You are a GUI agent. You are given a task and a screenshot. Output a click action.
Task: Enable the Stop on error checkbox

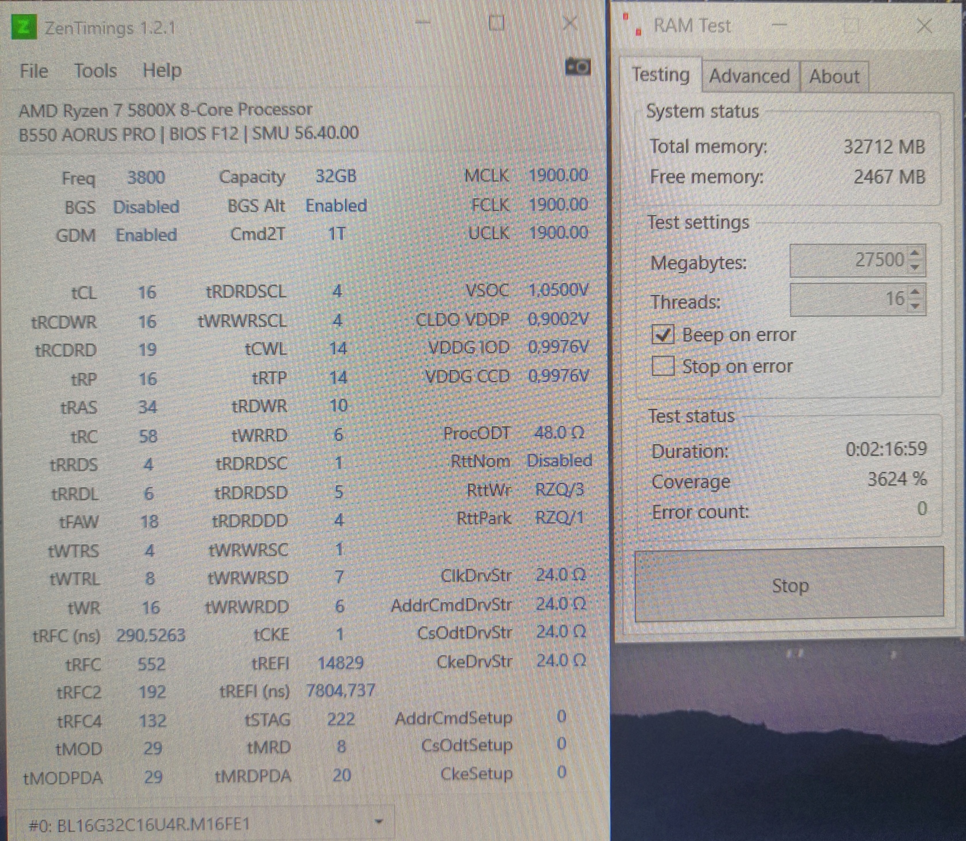663,366
